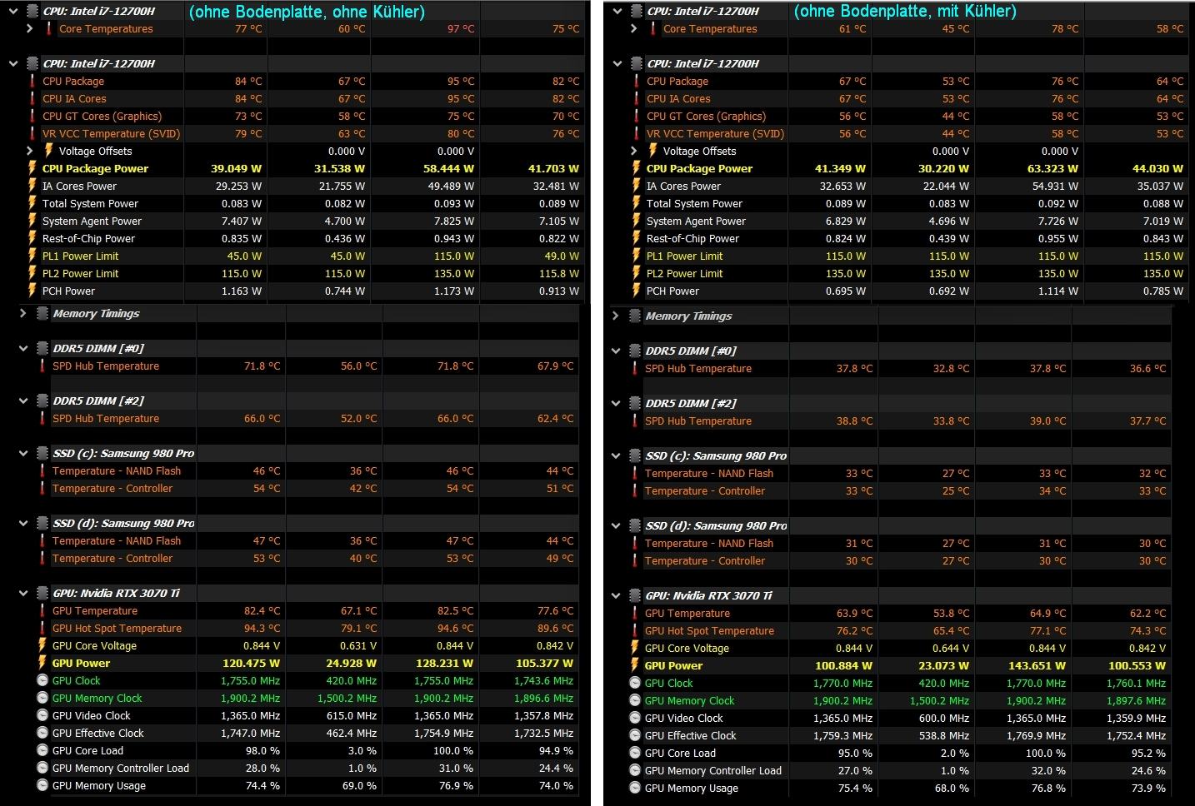In left panel, click CPU Package thermometer icon

click(x=32, y=82)
